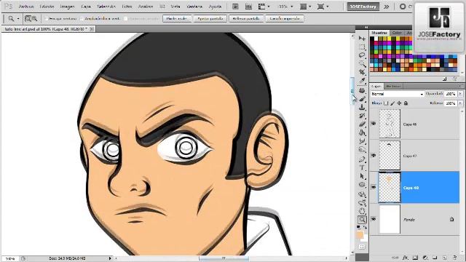
Task: Click the zoom-out magnifier in options bar
Action: (34, 19)
